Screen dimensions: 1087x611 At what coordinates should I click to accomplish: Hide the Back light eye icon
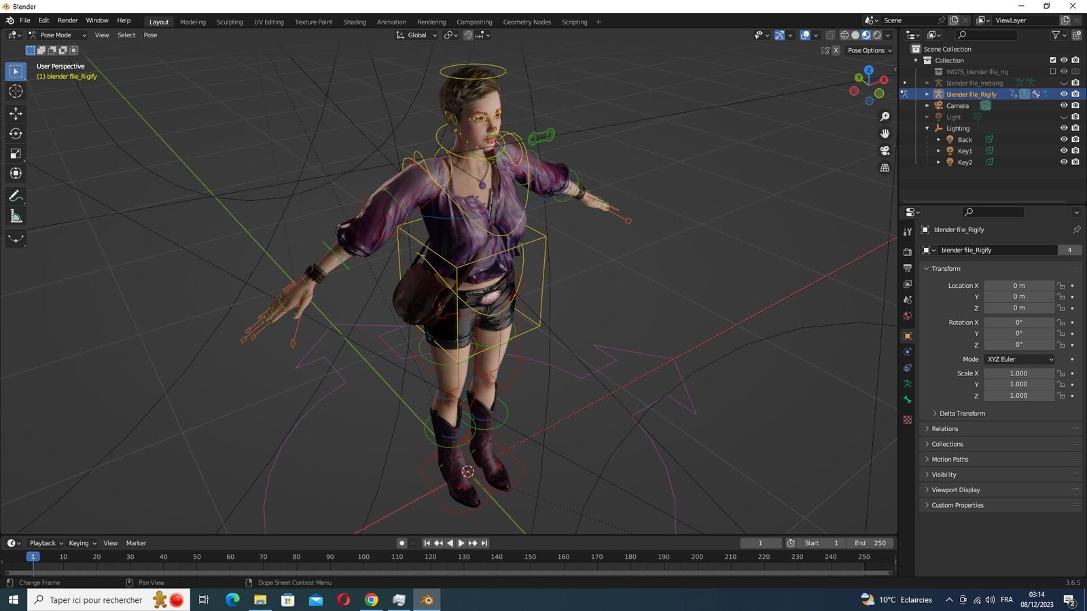click(1064, 139)
